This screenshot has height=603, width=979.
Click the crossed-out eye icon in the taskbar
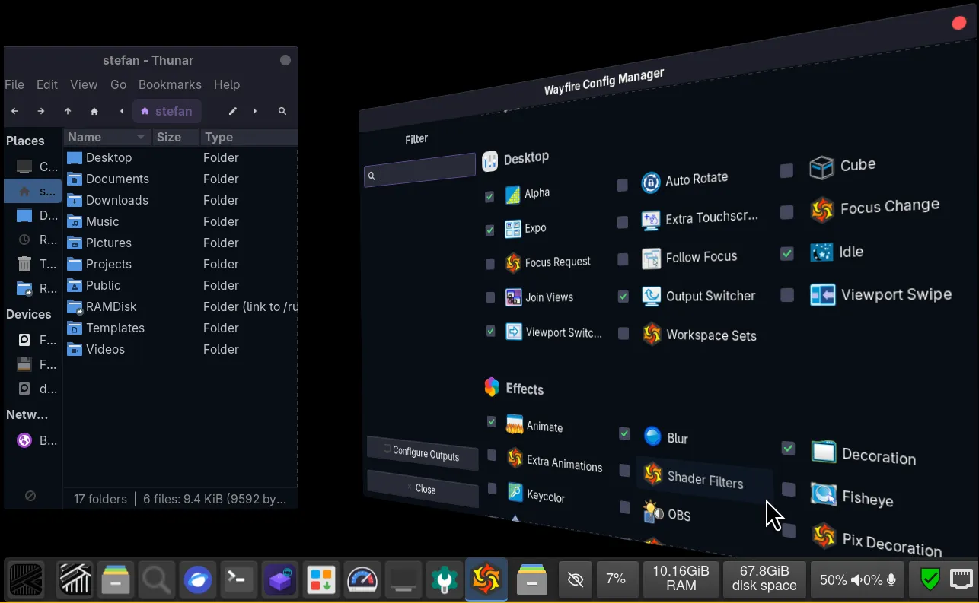576,580
